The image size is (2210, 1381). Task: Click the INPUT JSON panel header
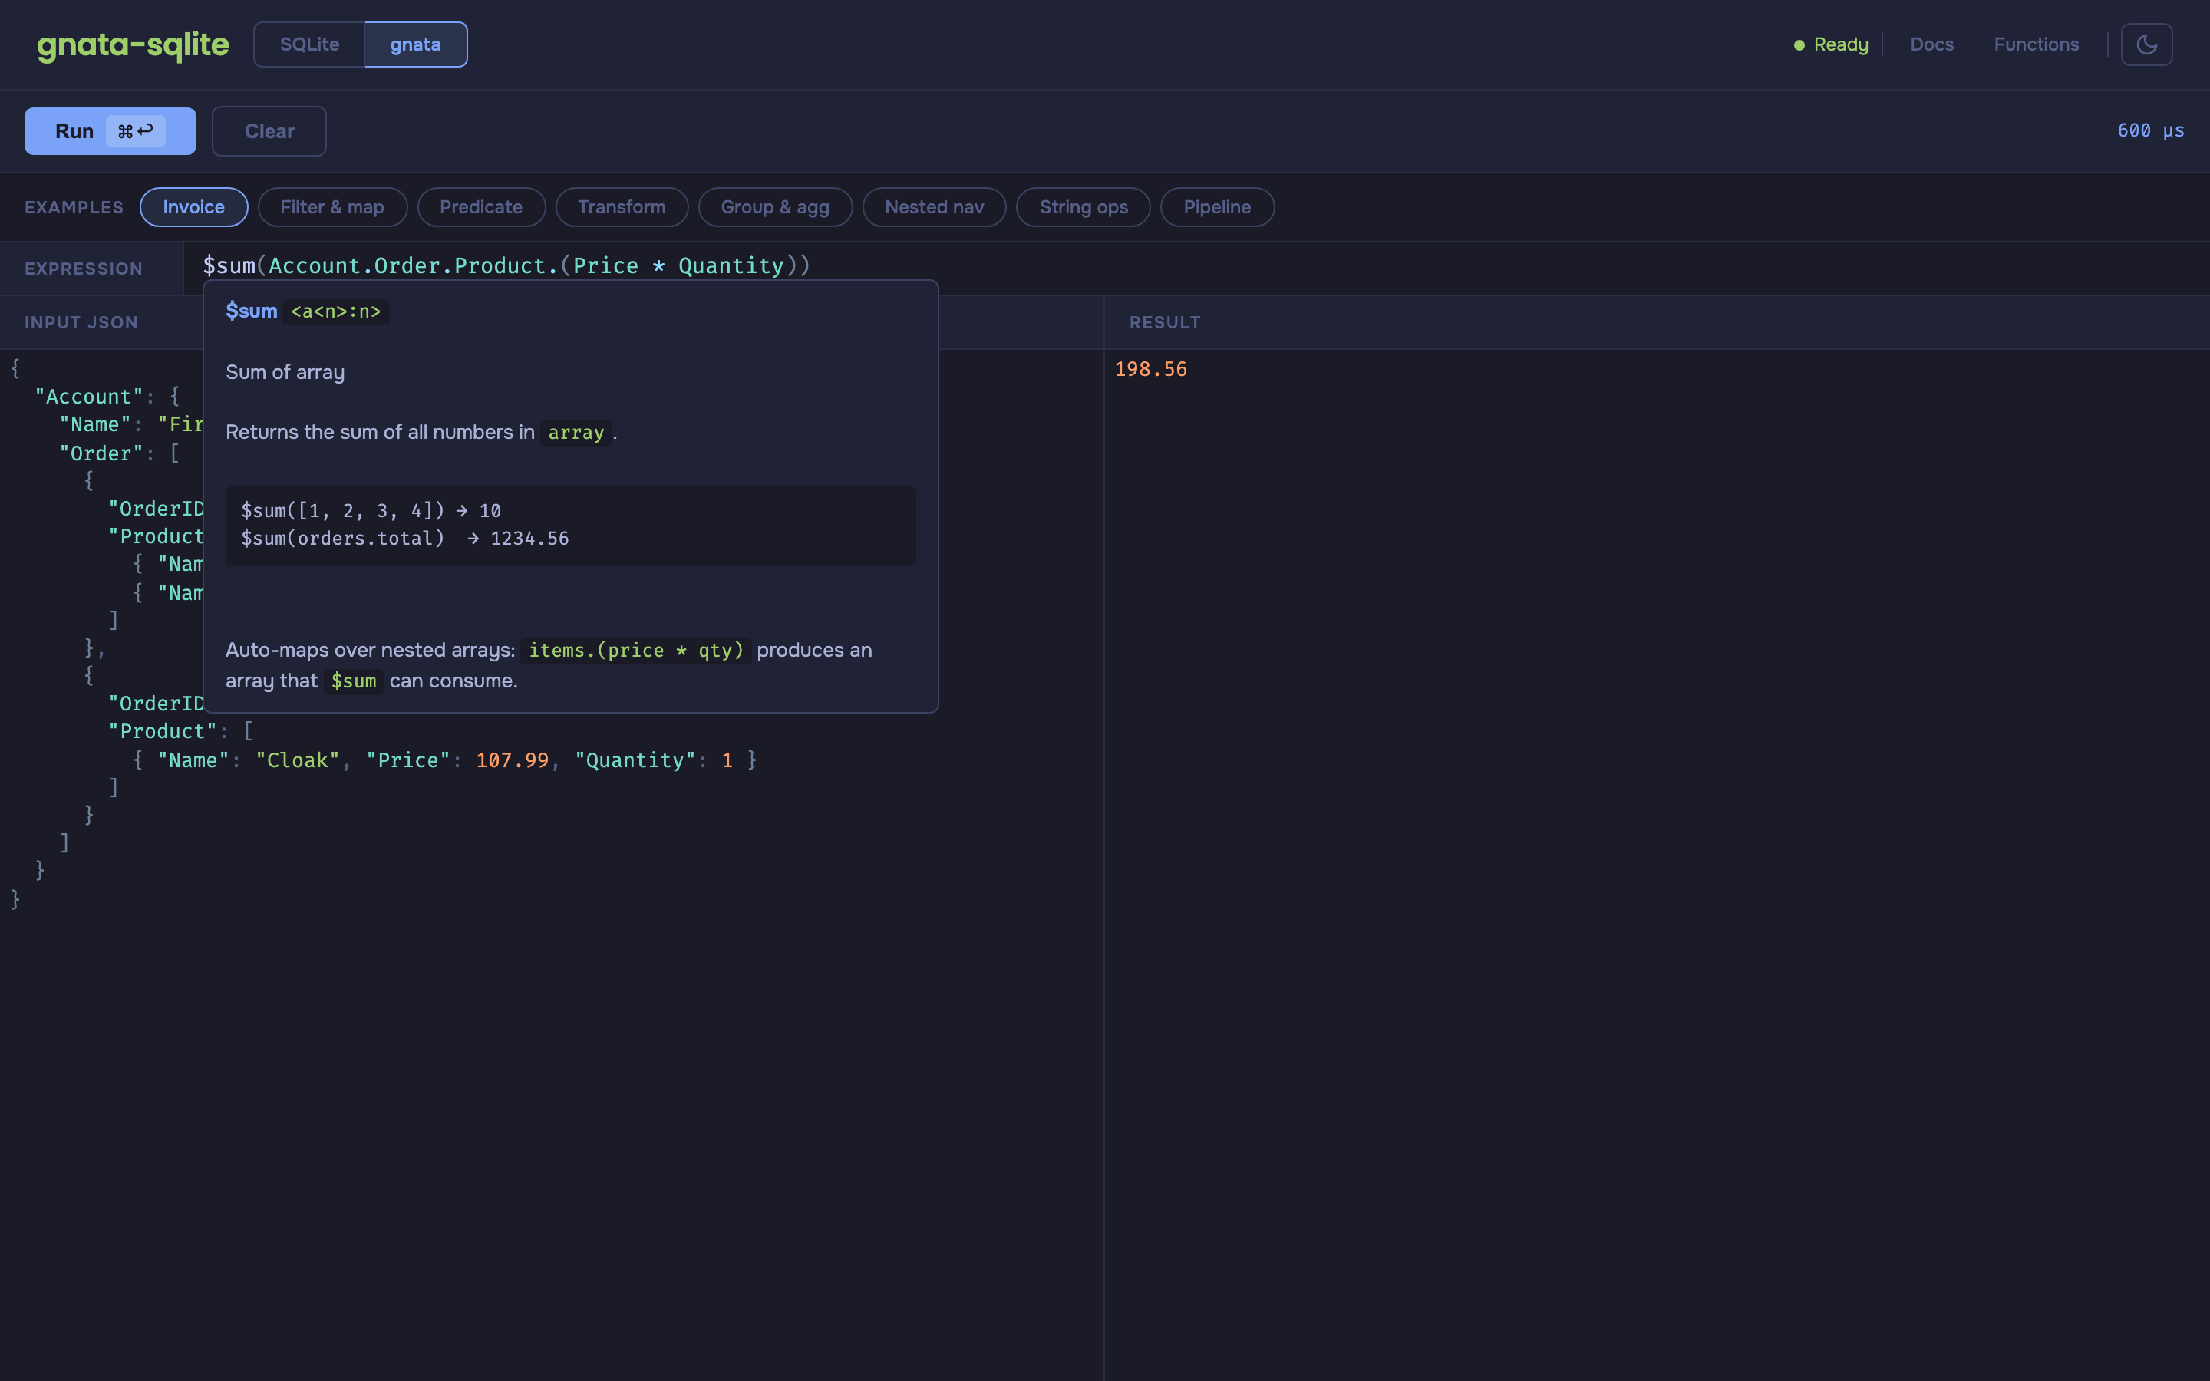tap(81, 322)
